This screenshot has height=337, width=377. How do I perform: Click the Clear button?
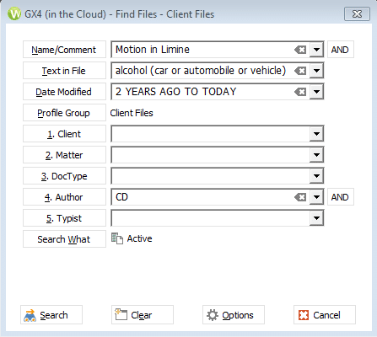click(143, 315)
